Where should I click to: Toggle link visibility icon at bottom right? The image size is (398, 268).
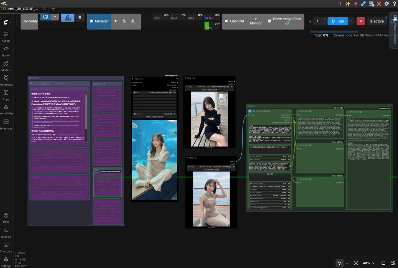pyautogui.click(x=393, y=263)
